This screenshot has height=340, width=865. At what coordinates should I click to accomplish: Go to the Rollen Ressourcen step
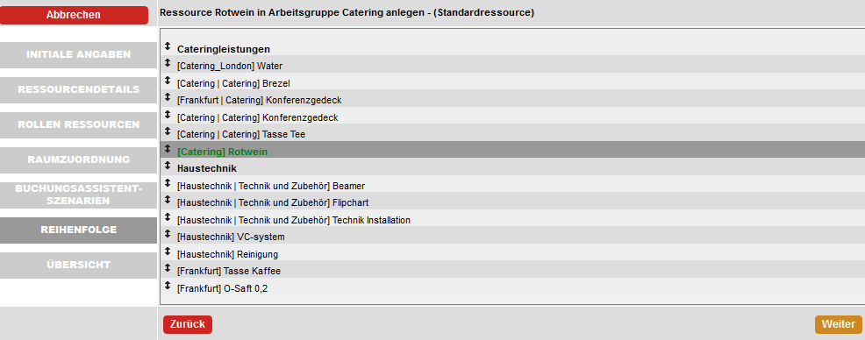[78, 125]
